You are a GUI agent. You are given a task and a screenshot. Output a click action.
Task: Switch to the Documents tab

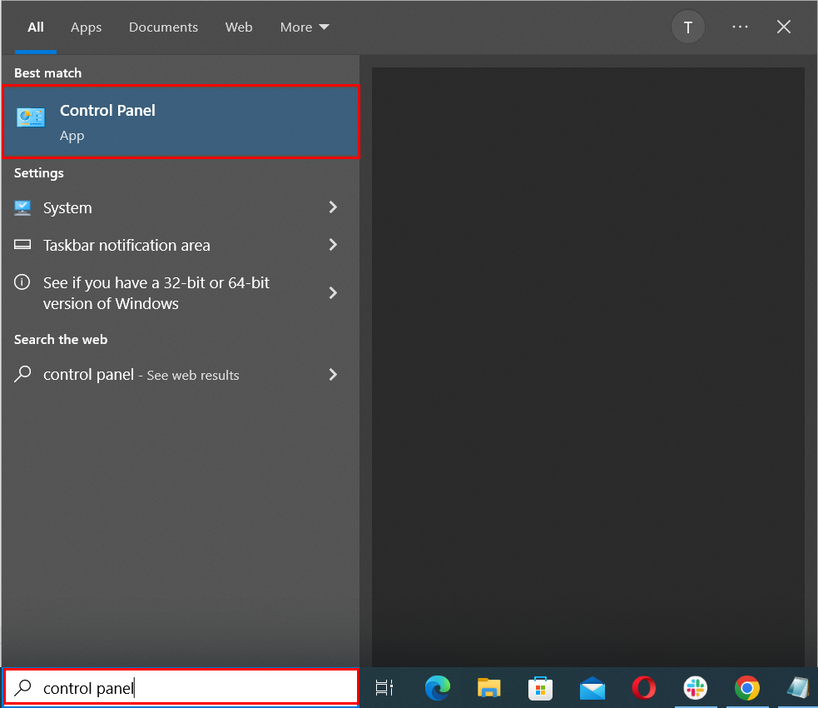163,27
